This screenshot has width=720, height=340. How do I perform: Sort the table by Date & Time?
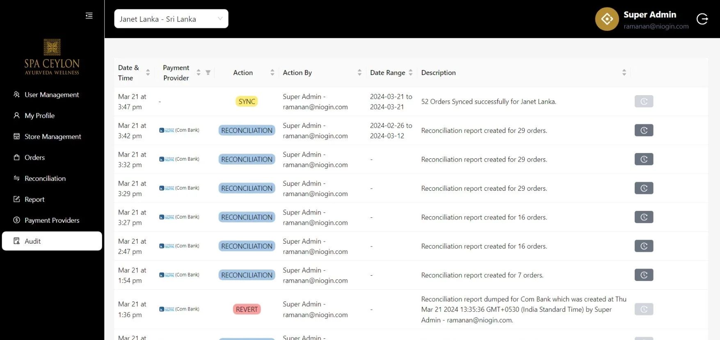click(148, 73)
